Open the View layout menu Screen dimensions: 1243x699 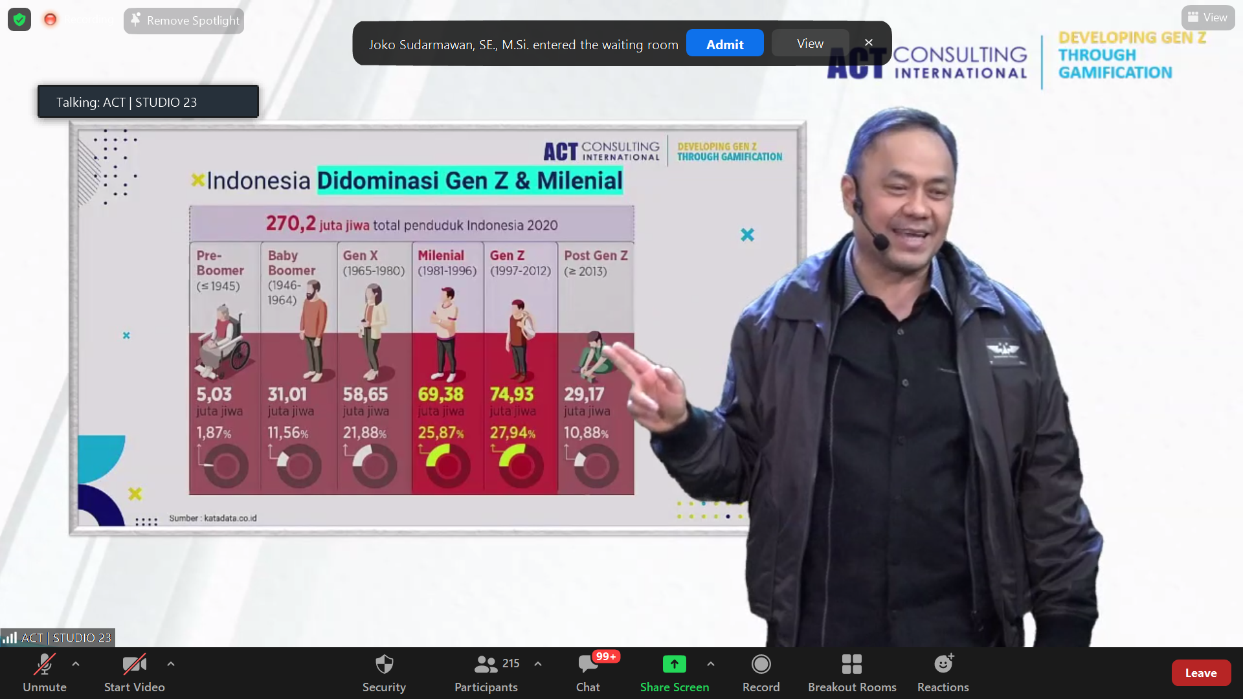[x=1207, y=17]
